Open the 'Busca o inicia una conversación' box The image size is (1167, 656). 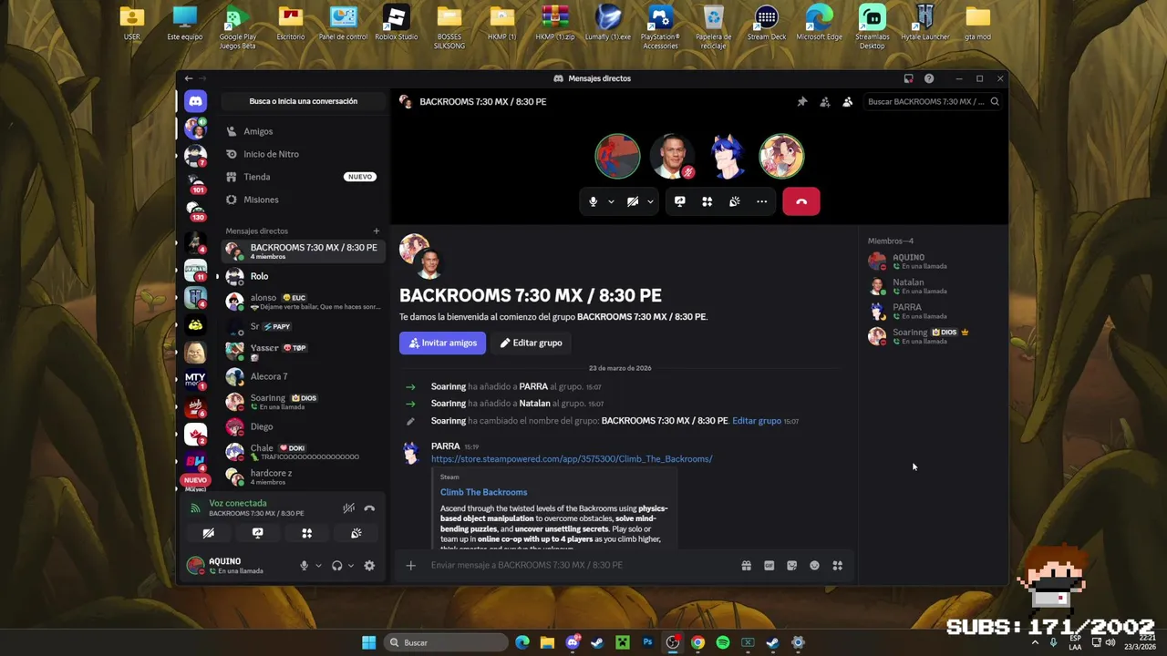(303, 101)
